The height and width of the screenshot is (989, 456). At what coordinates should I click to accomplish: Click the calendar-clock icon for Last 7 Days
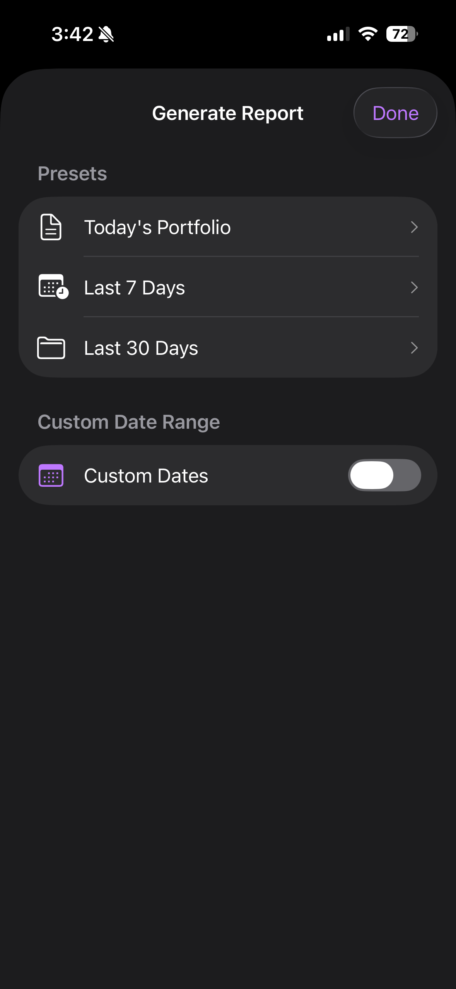pyautogui.click(x=53, y=287)
